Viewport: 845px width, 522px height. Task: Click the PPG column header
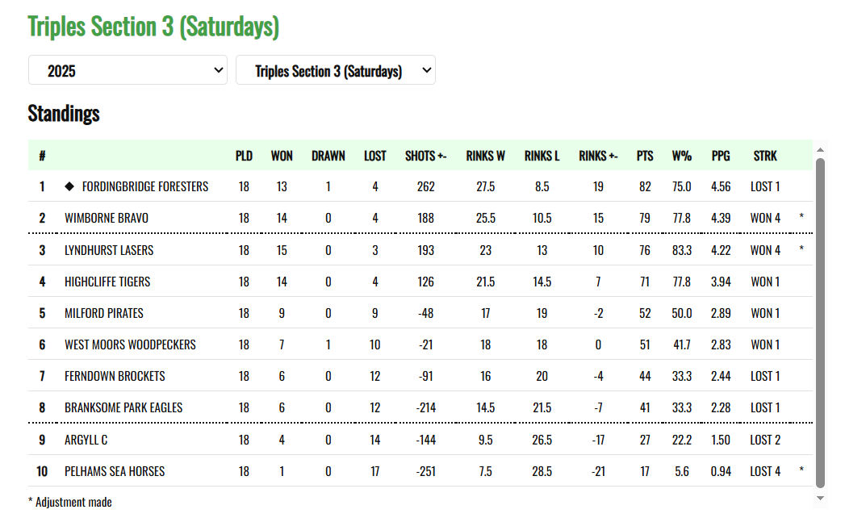(x=721, y=156)
